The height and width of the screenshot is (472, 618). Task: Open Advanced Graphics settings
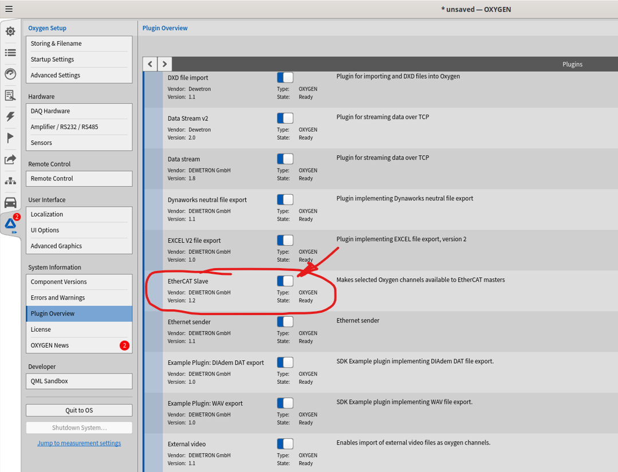tap(79, 246)
